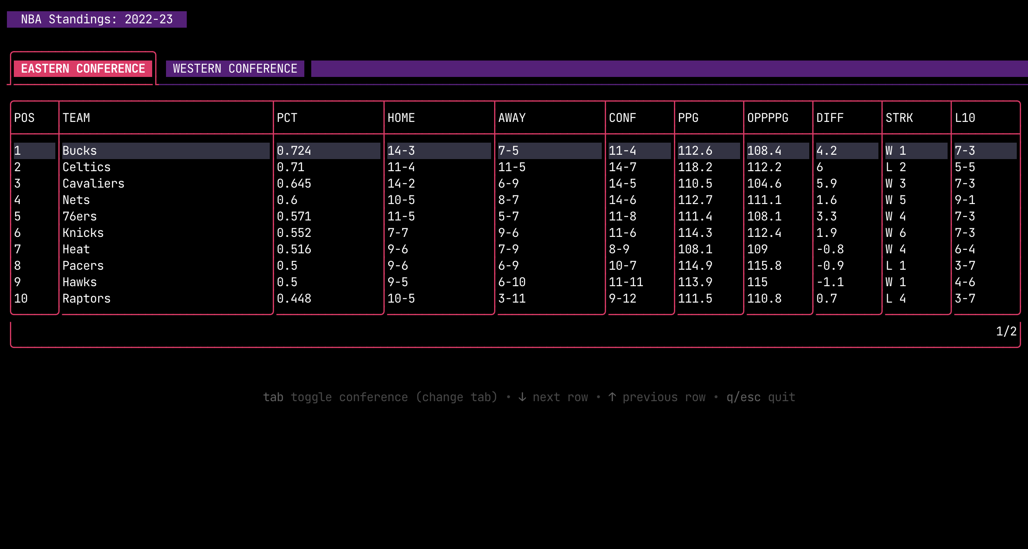Image resolution: width=1028 pixels, height=549 pixels.
Task: Select the Knicks row
Action: point(83,233)
